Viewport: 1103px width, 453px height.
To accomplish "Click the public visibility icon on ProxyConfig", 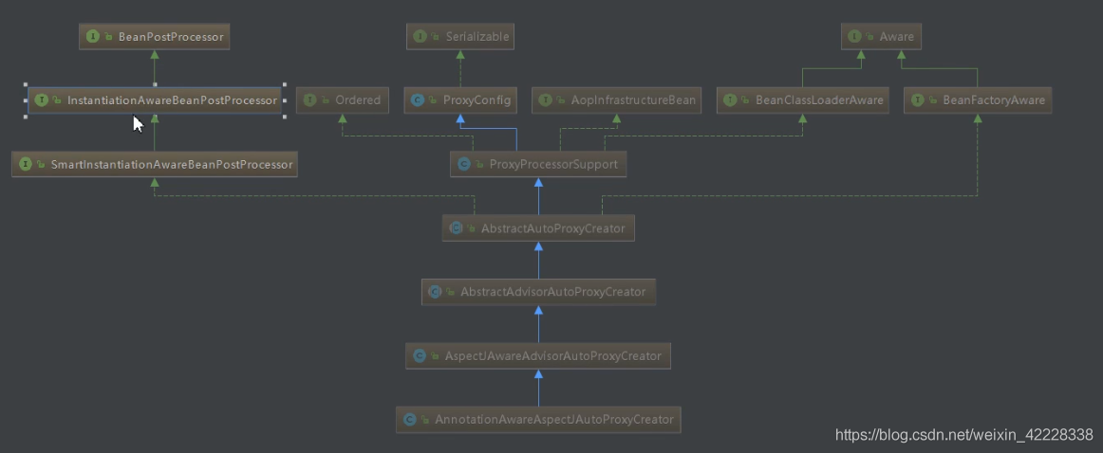I will [x=434, y=101].
